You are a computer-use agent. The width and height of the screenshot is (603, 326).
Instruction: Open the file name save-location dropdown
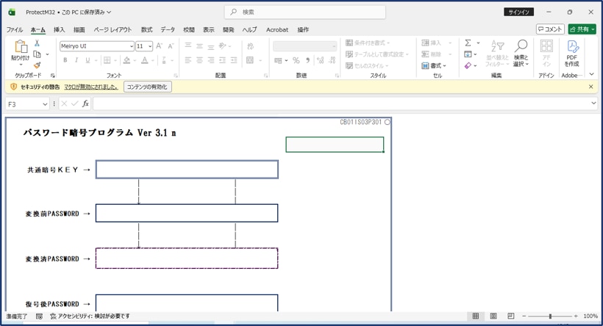pyautogui.click(x=109, y=12)
